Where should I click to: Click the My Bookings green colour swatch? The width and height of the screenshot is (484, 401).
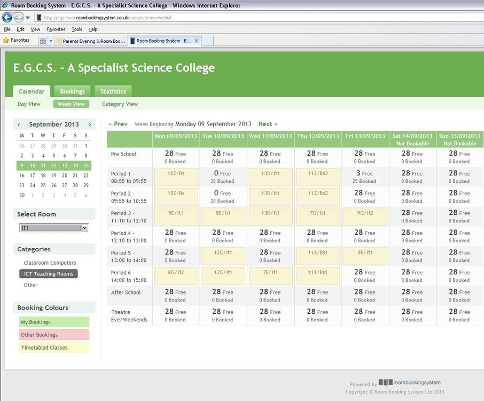54,322
